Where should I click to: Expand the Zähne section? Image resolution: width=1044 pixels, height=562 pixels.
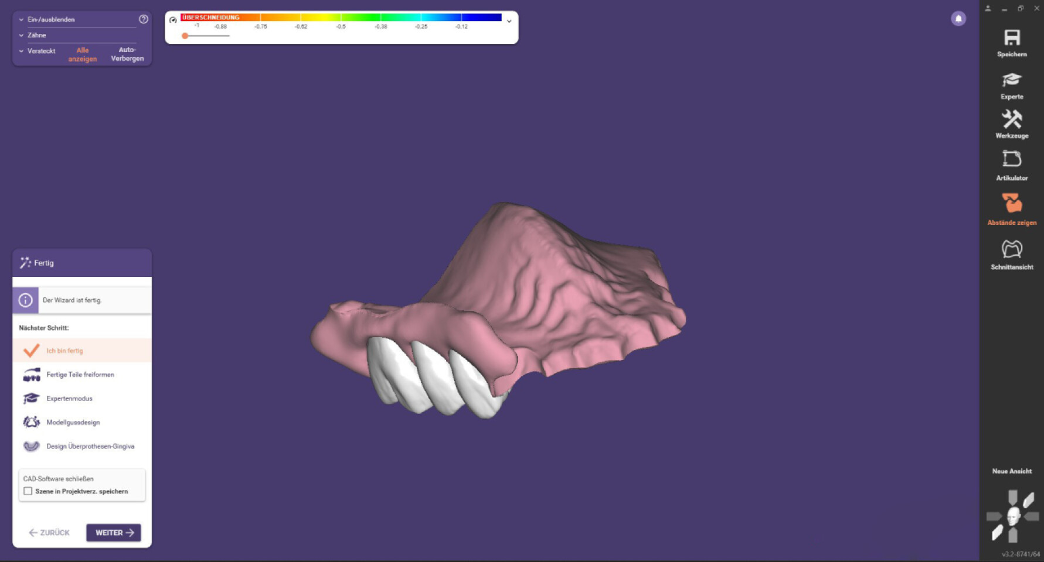(22, 35)
